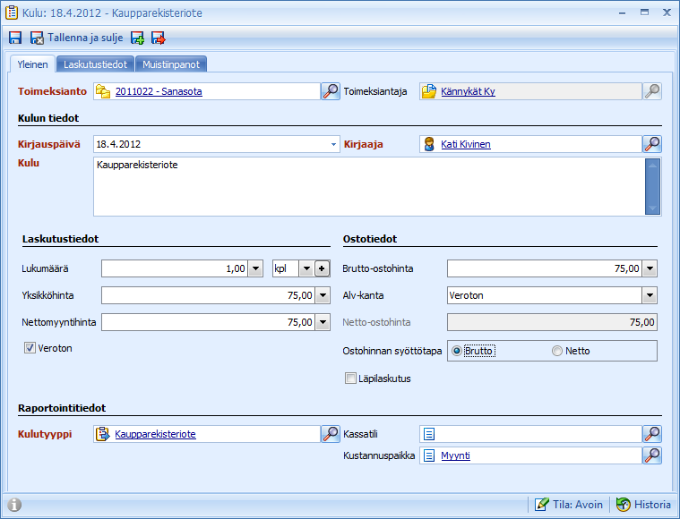Open the Kati Kivinen link

pyautogui.click(x=466, y=144)
